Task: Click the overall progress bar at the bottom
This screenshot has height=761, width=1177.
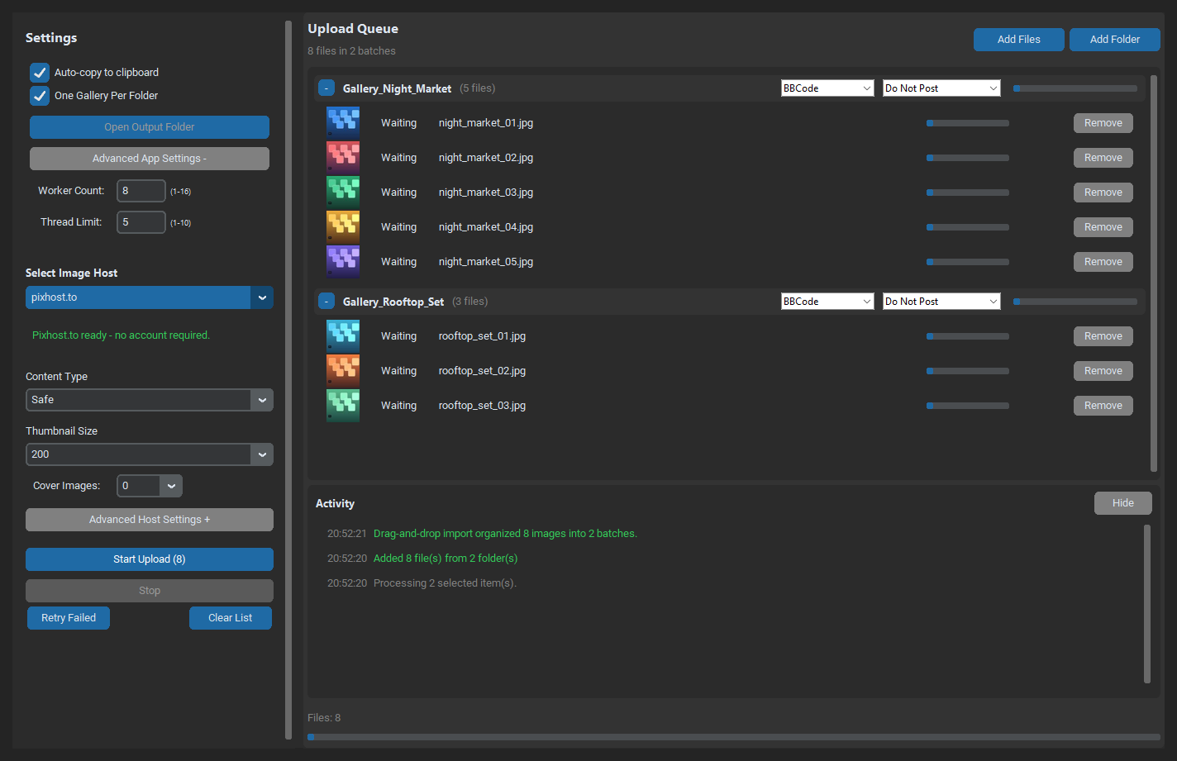Action: [x=734, y=737]
